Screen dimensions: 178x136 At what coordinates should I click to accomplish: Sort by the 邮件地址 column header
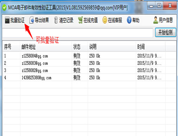(x=46, y=47)
